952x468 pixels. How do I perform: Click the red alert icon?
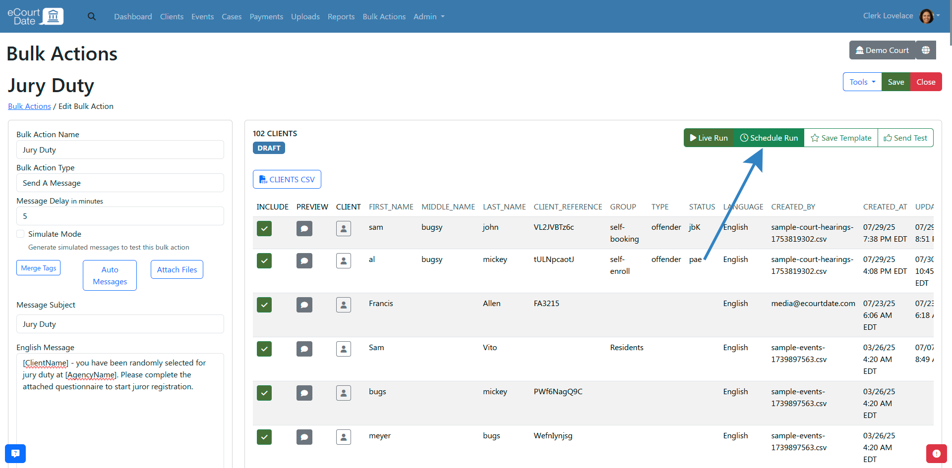pos(936,453)
